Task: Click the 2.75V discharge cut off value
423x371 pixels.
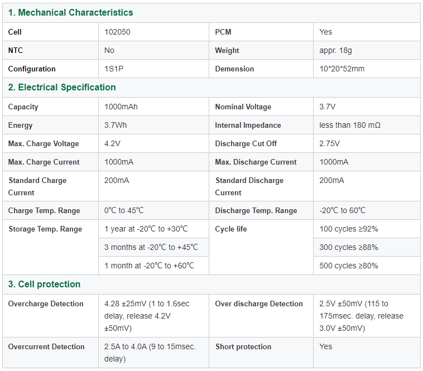Action: pos(329,143)
